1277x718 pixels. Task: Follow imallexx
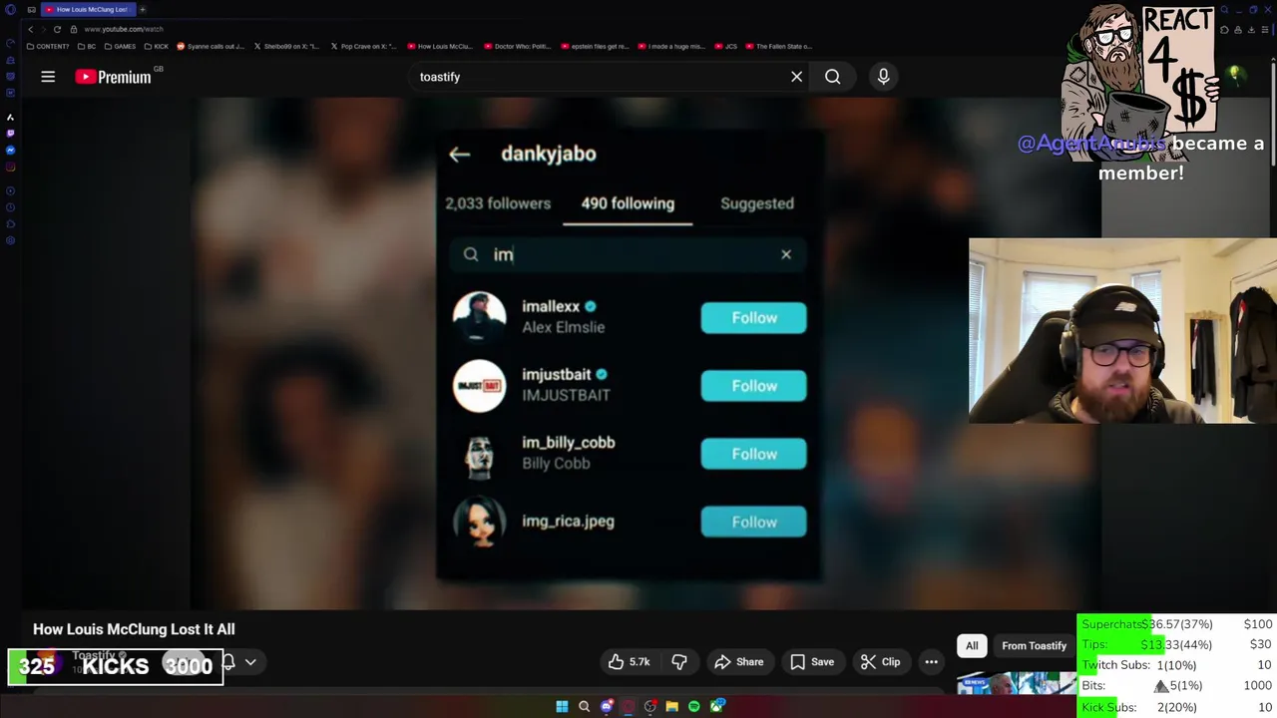[x=753, y=318]
